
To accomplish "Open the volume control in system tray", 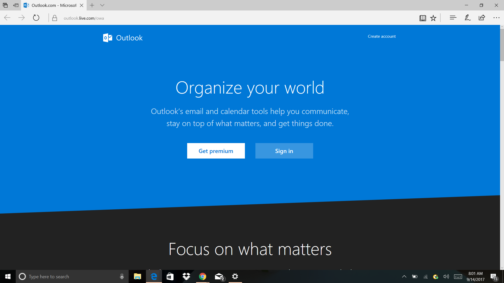I will 446,276.
